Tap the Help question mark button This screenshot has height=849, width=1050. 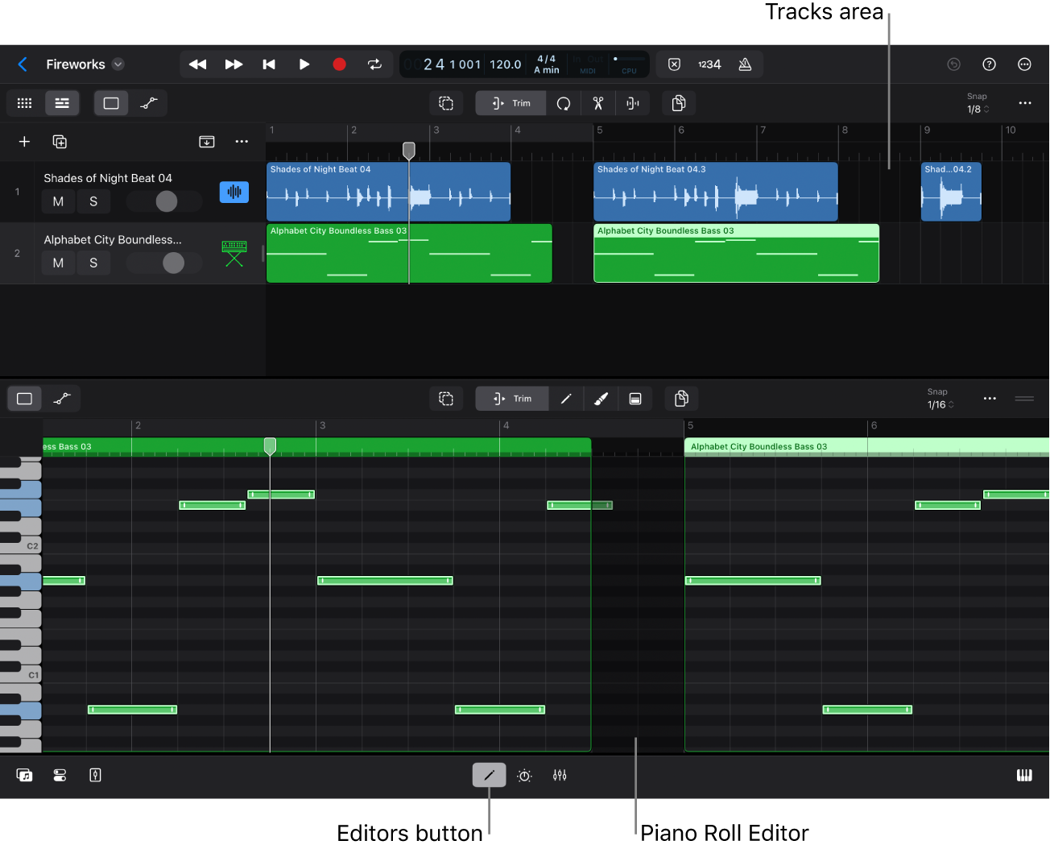(989, 64)
